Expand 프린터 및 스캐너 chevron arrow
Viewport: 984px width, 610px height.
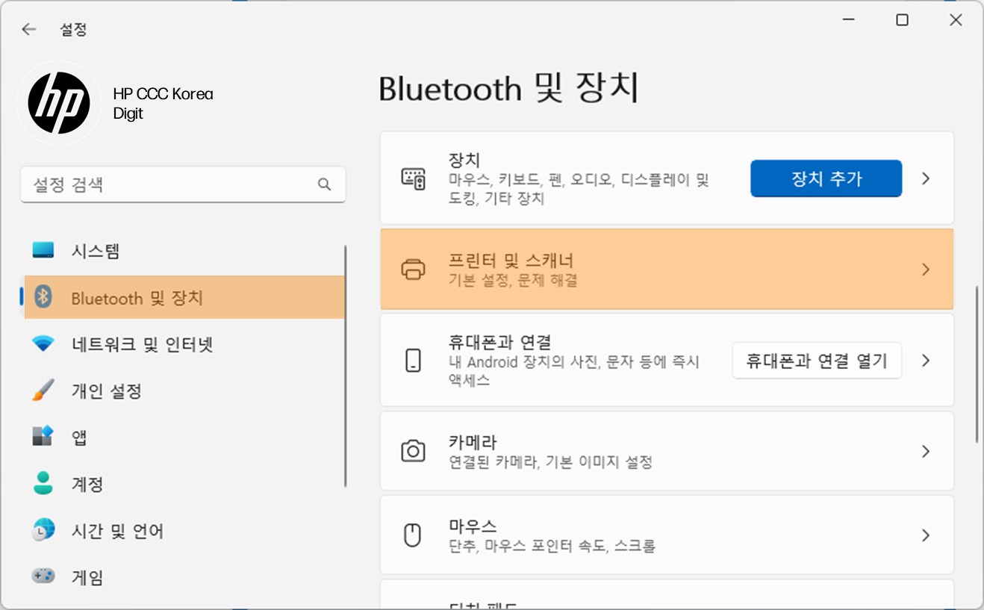pyautogui.click(x=926, y=270)
